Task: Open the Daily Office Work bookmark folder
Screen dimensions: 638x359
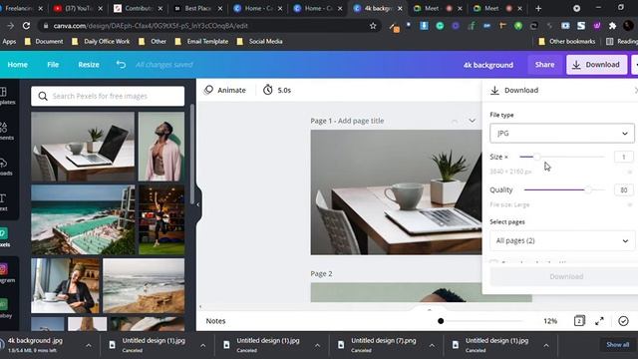Action: point(101,42)
